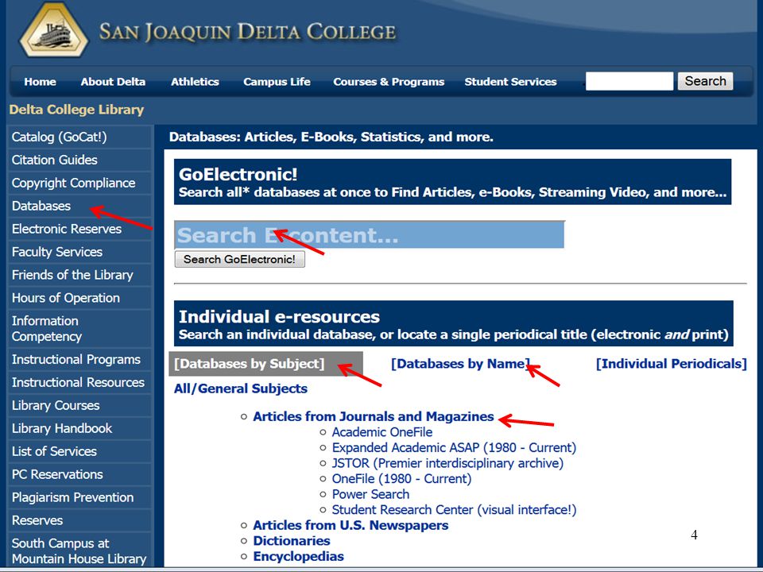The image size is (763, 572).
Task: Open the Home menu item
Action: tap(40, 82)
